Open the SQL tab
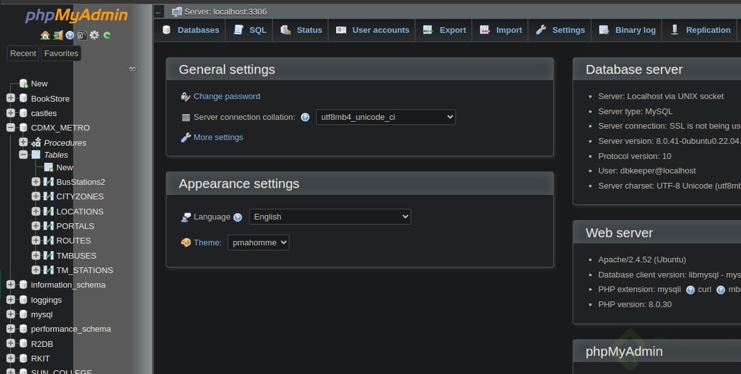741x374 pixels. coord(250,30)
